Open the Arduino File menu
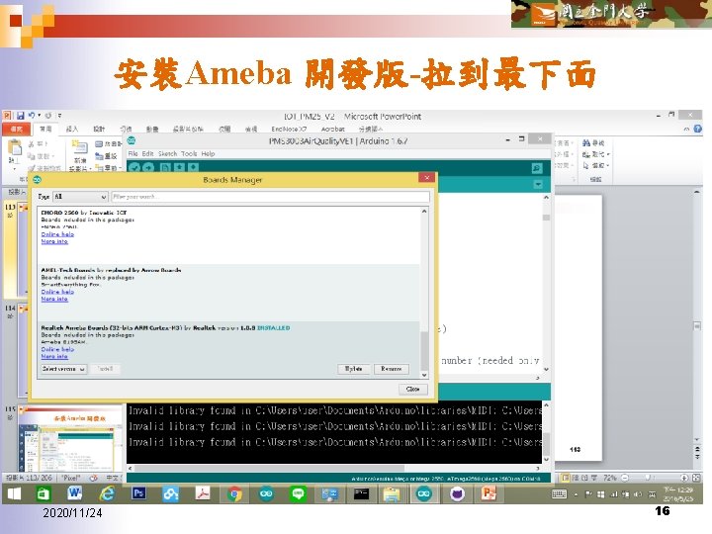This screenshot has height=534, width=712. pyautogui.click(x=133, y=154)
